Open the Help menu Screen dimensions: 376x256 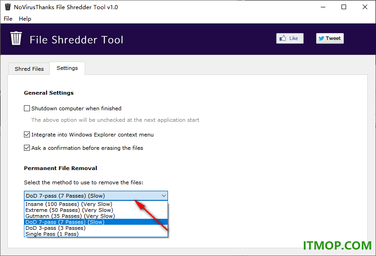[x=25, y=19]
